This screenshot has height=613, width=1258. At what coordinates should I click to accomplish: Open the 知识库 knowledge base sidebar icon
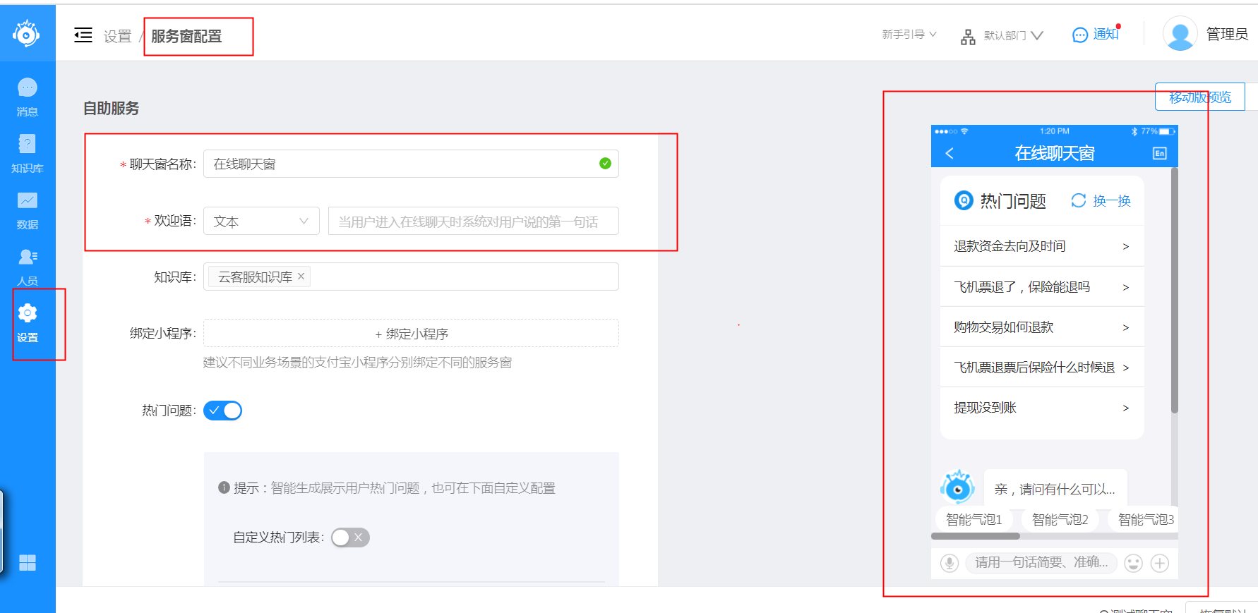[x=28, y=144]
